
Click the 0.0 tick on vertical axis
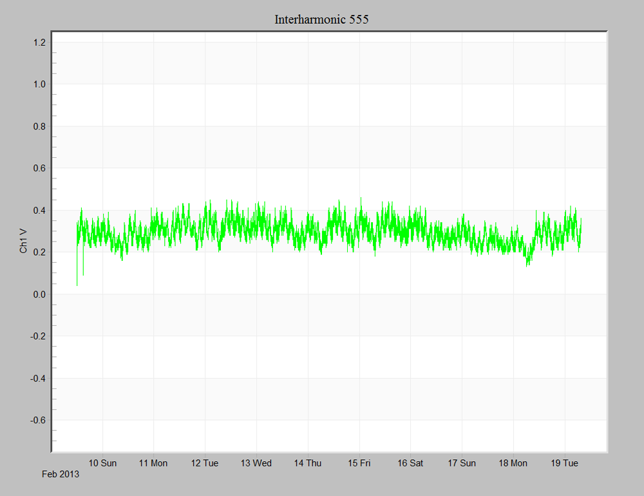[x=41, y=294]
